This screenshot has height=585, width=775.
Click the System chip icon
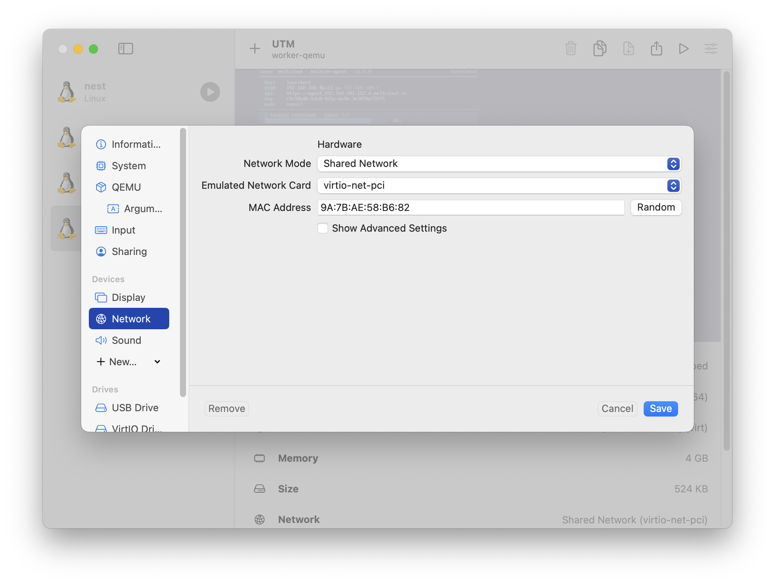tap(101, 166)
